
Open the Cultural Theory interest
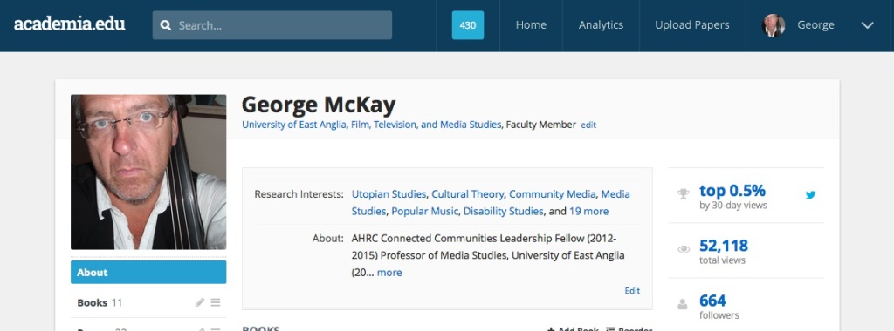[x=468, y=194]
